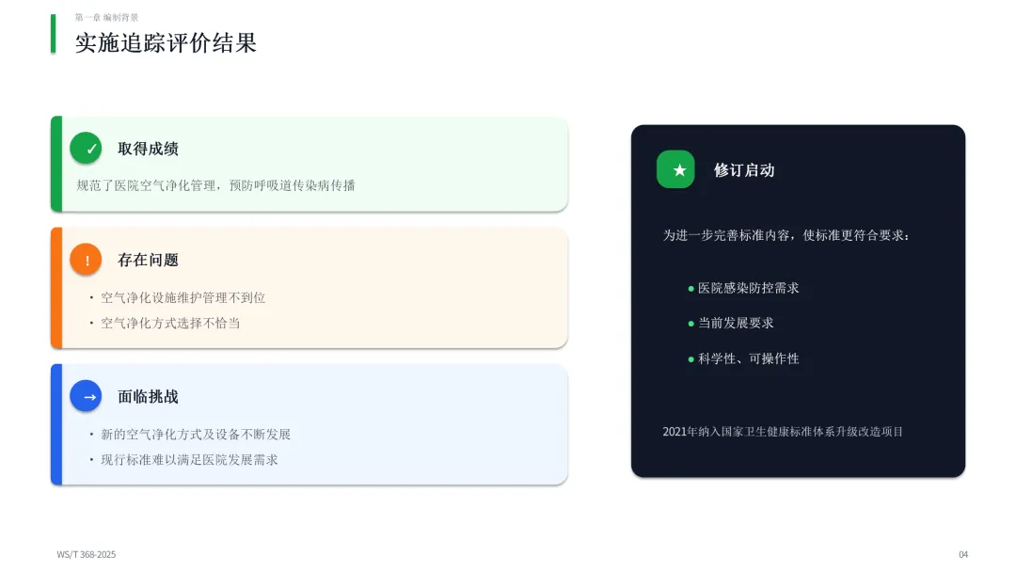The height and width of the screenshot is (572, 1016).
Task: Click the green checkmark circle icon
Action: click(86, 148)
